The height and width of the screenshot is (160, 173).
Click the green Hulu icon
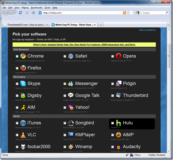click(x=118, y=123)
